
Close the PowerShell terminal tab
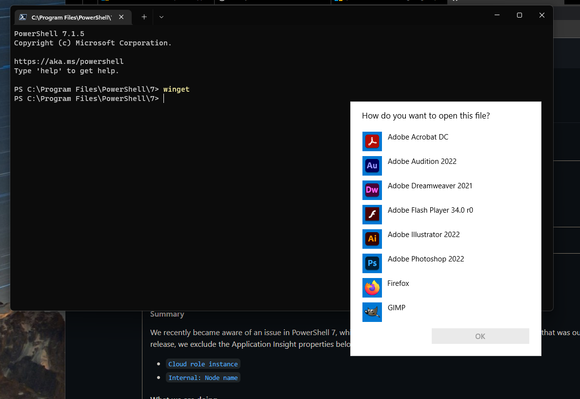pyautogui.click(x=121, y=17)
